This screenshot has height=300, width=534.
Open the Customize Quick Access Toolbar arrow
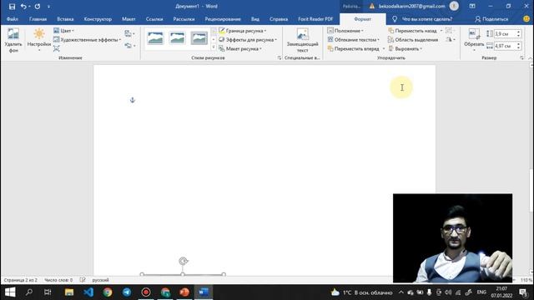pos(48,7)
